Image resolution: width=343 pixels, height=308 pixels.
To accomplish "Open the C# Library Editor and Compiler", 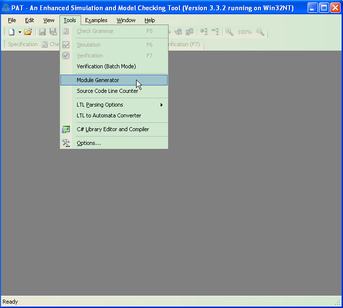I will 113,129.
